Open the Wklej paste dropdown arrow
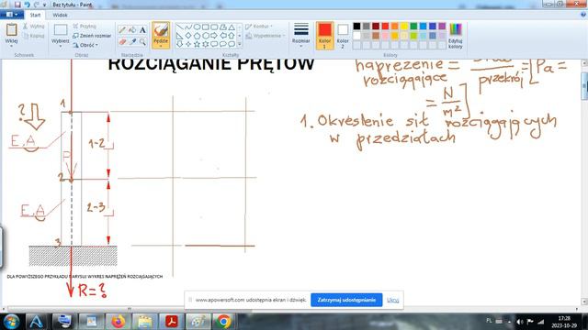 click(12, 46)
